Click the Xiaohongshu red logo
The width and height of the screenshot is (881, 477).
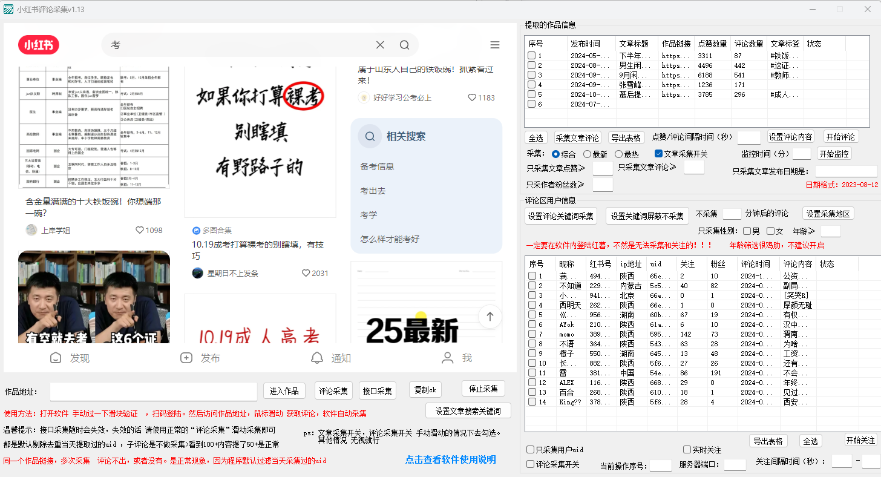(39, 45)
